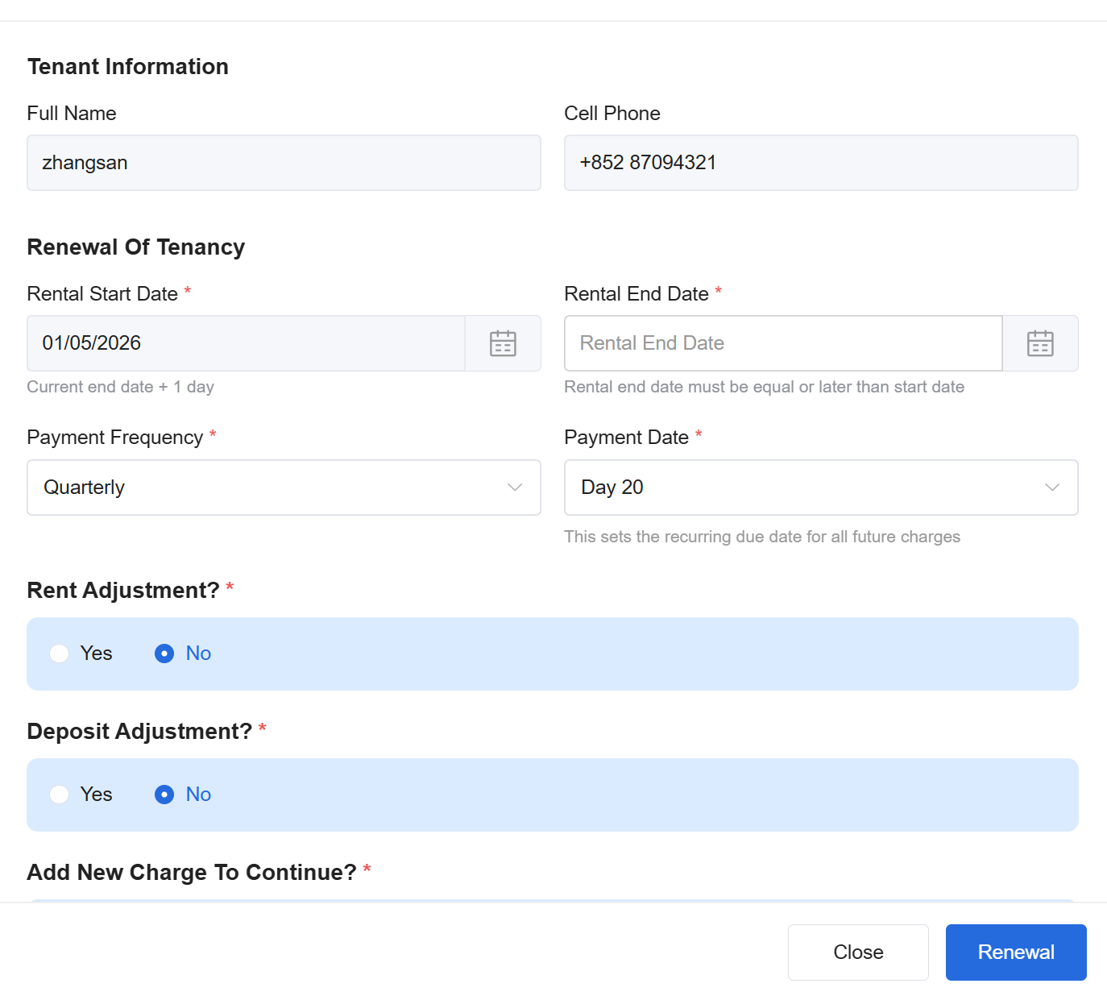Click the empty Rental End Date input
Image resolution: width=1107 pixels, height=996 pixels.
(782, 343)
